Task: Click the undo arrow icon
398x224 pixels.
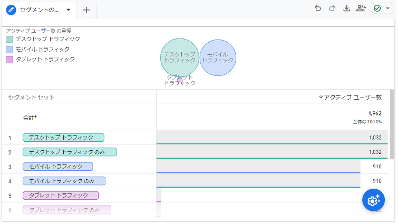Action: pyautogui.click(x=317, y=8)
